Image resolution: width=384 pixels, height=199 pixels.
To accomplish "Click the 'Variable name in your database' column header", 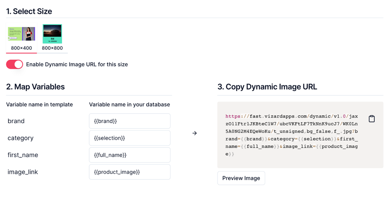I will 129,104.
